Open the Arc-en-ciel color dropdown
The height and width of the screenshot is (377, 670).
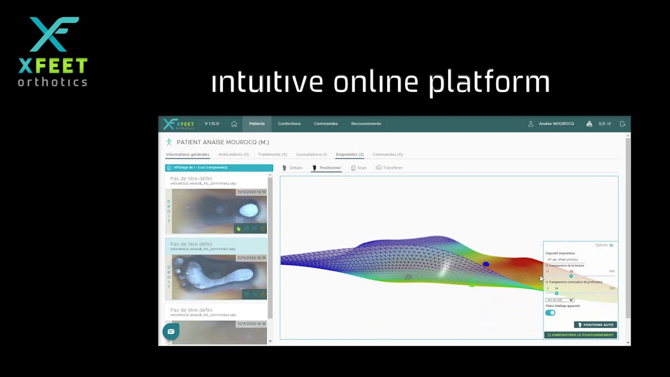[560, 300]
